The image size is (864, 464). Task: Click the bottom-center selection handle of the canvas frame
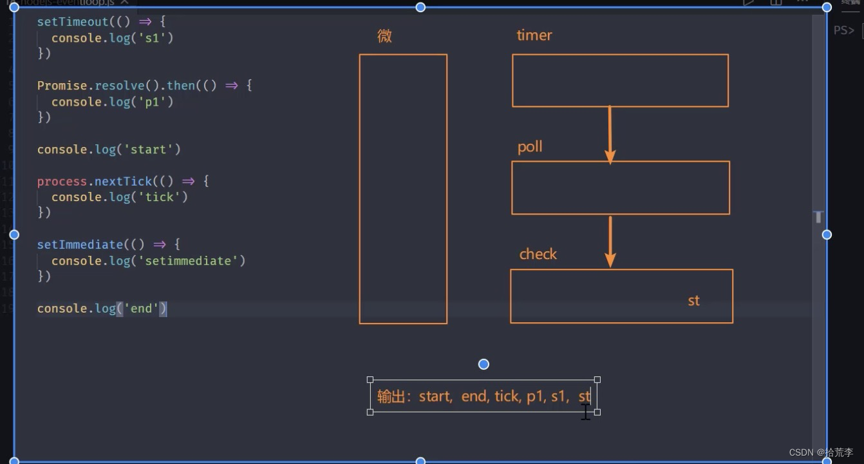tap(420, 461)
